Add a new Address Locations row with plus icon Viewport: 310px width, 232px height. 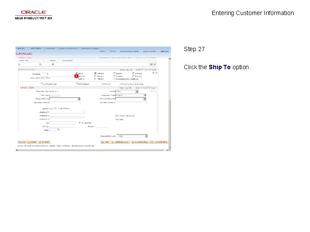pos(153,73)
